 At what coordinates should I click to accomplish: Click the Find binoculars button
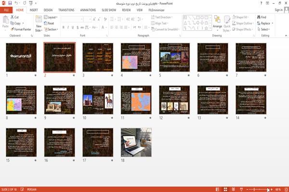262,17
